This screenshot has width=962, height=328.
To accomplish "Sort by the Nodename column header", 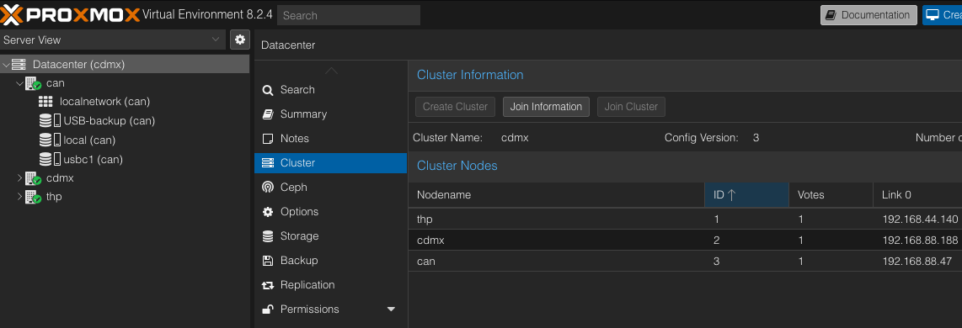I will [557, 195].
